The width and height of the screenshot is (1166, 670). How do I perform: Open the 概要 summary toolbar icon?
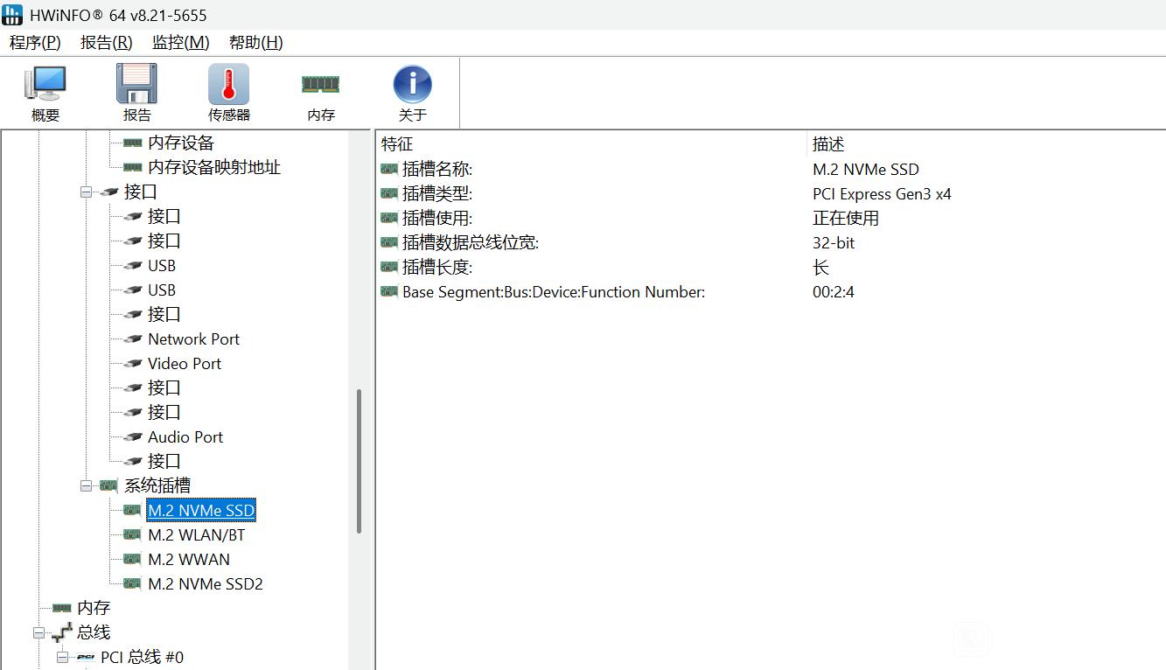tap(45, 93)
